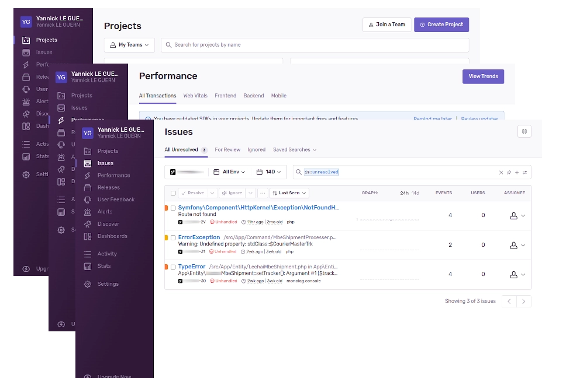573x378 pixels.
Task: Open assignee dropdown for the NotFoundHttpException issue
Action: pyautogui.click(x=517, y=216)
